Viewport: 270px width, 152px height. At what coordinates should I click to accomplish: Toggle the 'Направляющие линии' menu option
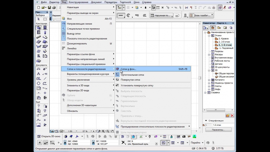coord(79,24)
